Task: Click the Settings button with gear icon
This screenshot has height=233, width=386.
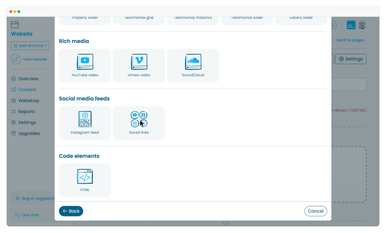Action: coord(351,59)
